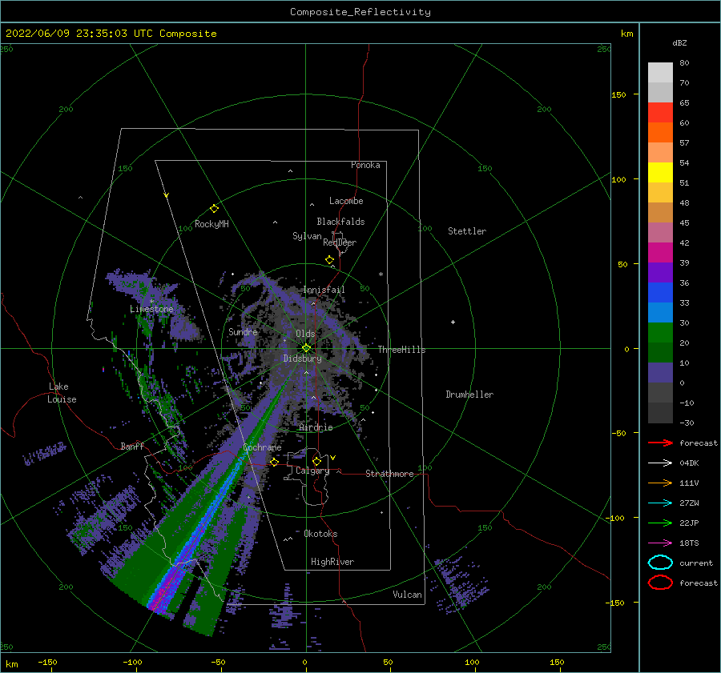Click the yellow diamond marker near Cochrane
Viewport: 721px width, 673px height.
[275, 462]
